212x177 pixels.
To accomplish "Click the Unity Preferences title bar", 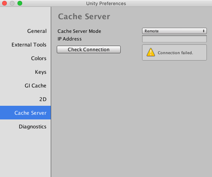I will click(106, 3).
